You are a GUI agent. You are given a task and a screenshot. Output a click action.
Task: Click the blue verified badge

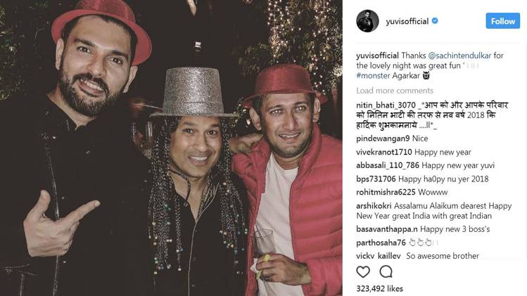(x=435, y=21)
